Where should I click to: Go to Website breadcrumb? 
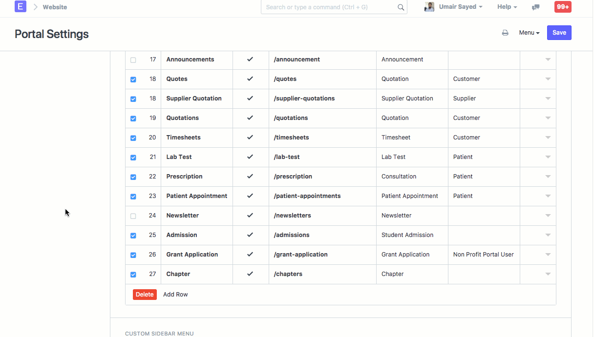pos(55,7)
